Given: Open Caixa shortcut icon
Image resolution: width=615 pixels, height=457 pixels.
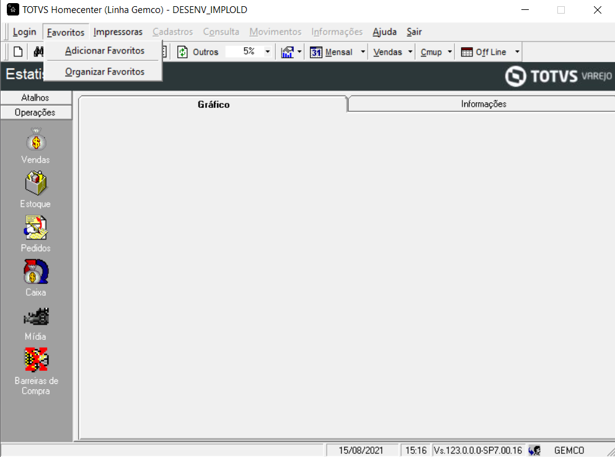Looking at the screenshot, I should (36, 272).
